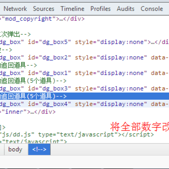The height and width of the screenshot is (169, 169).
Task: Switch to the Network tab
Action: click(x=15, y=9)
